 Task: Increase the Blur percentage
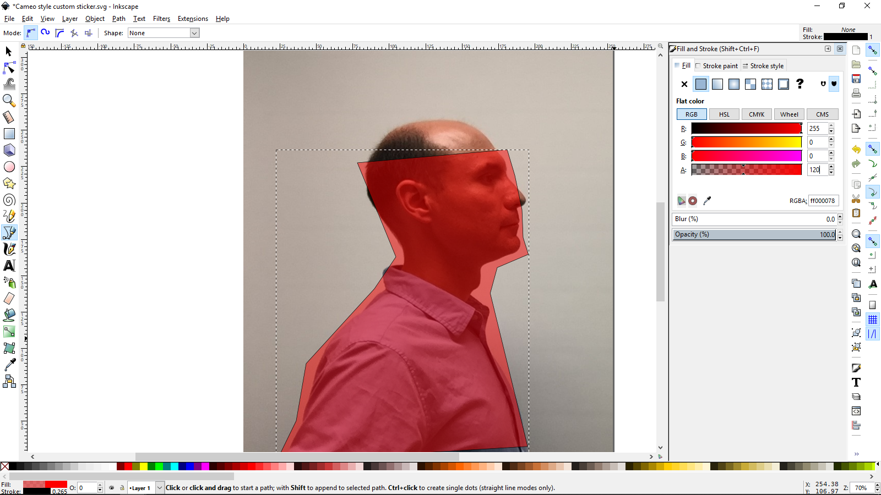pos(840,216)
